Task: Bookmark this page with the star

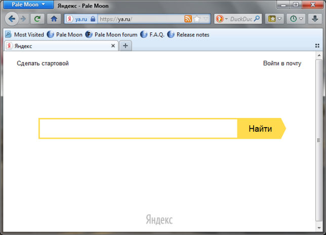Action: click(197, 19)
